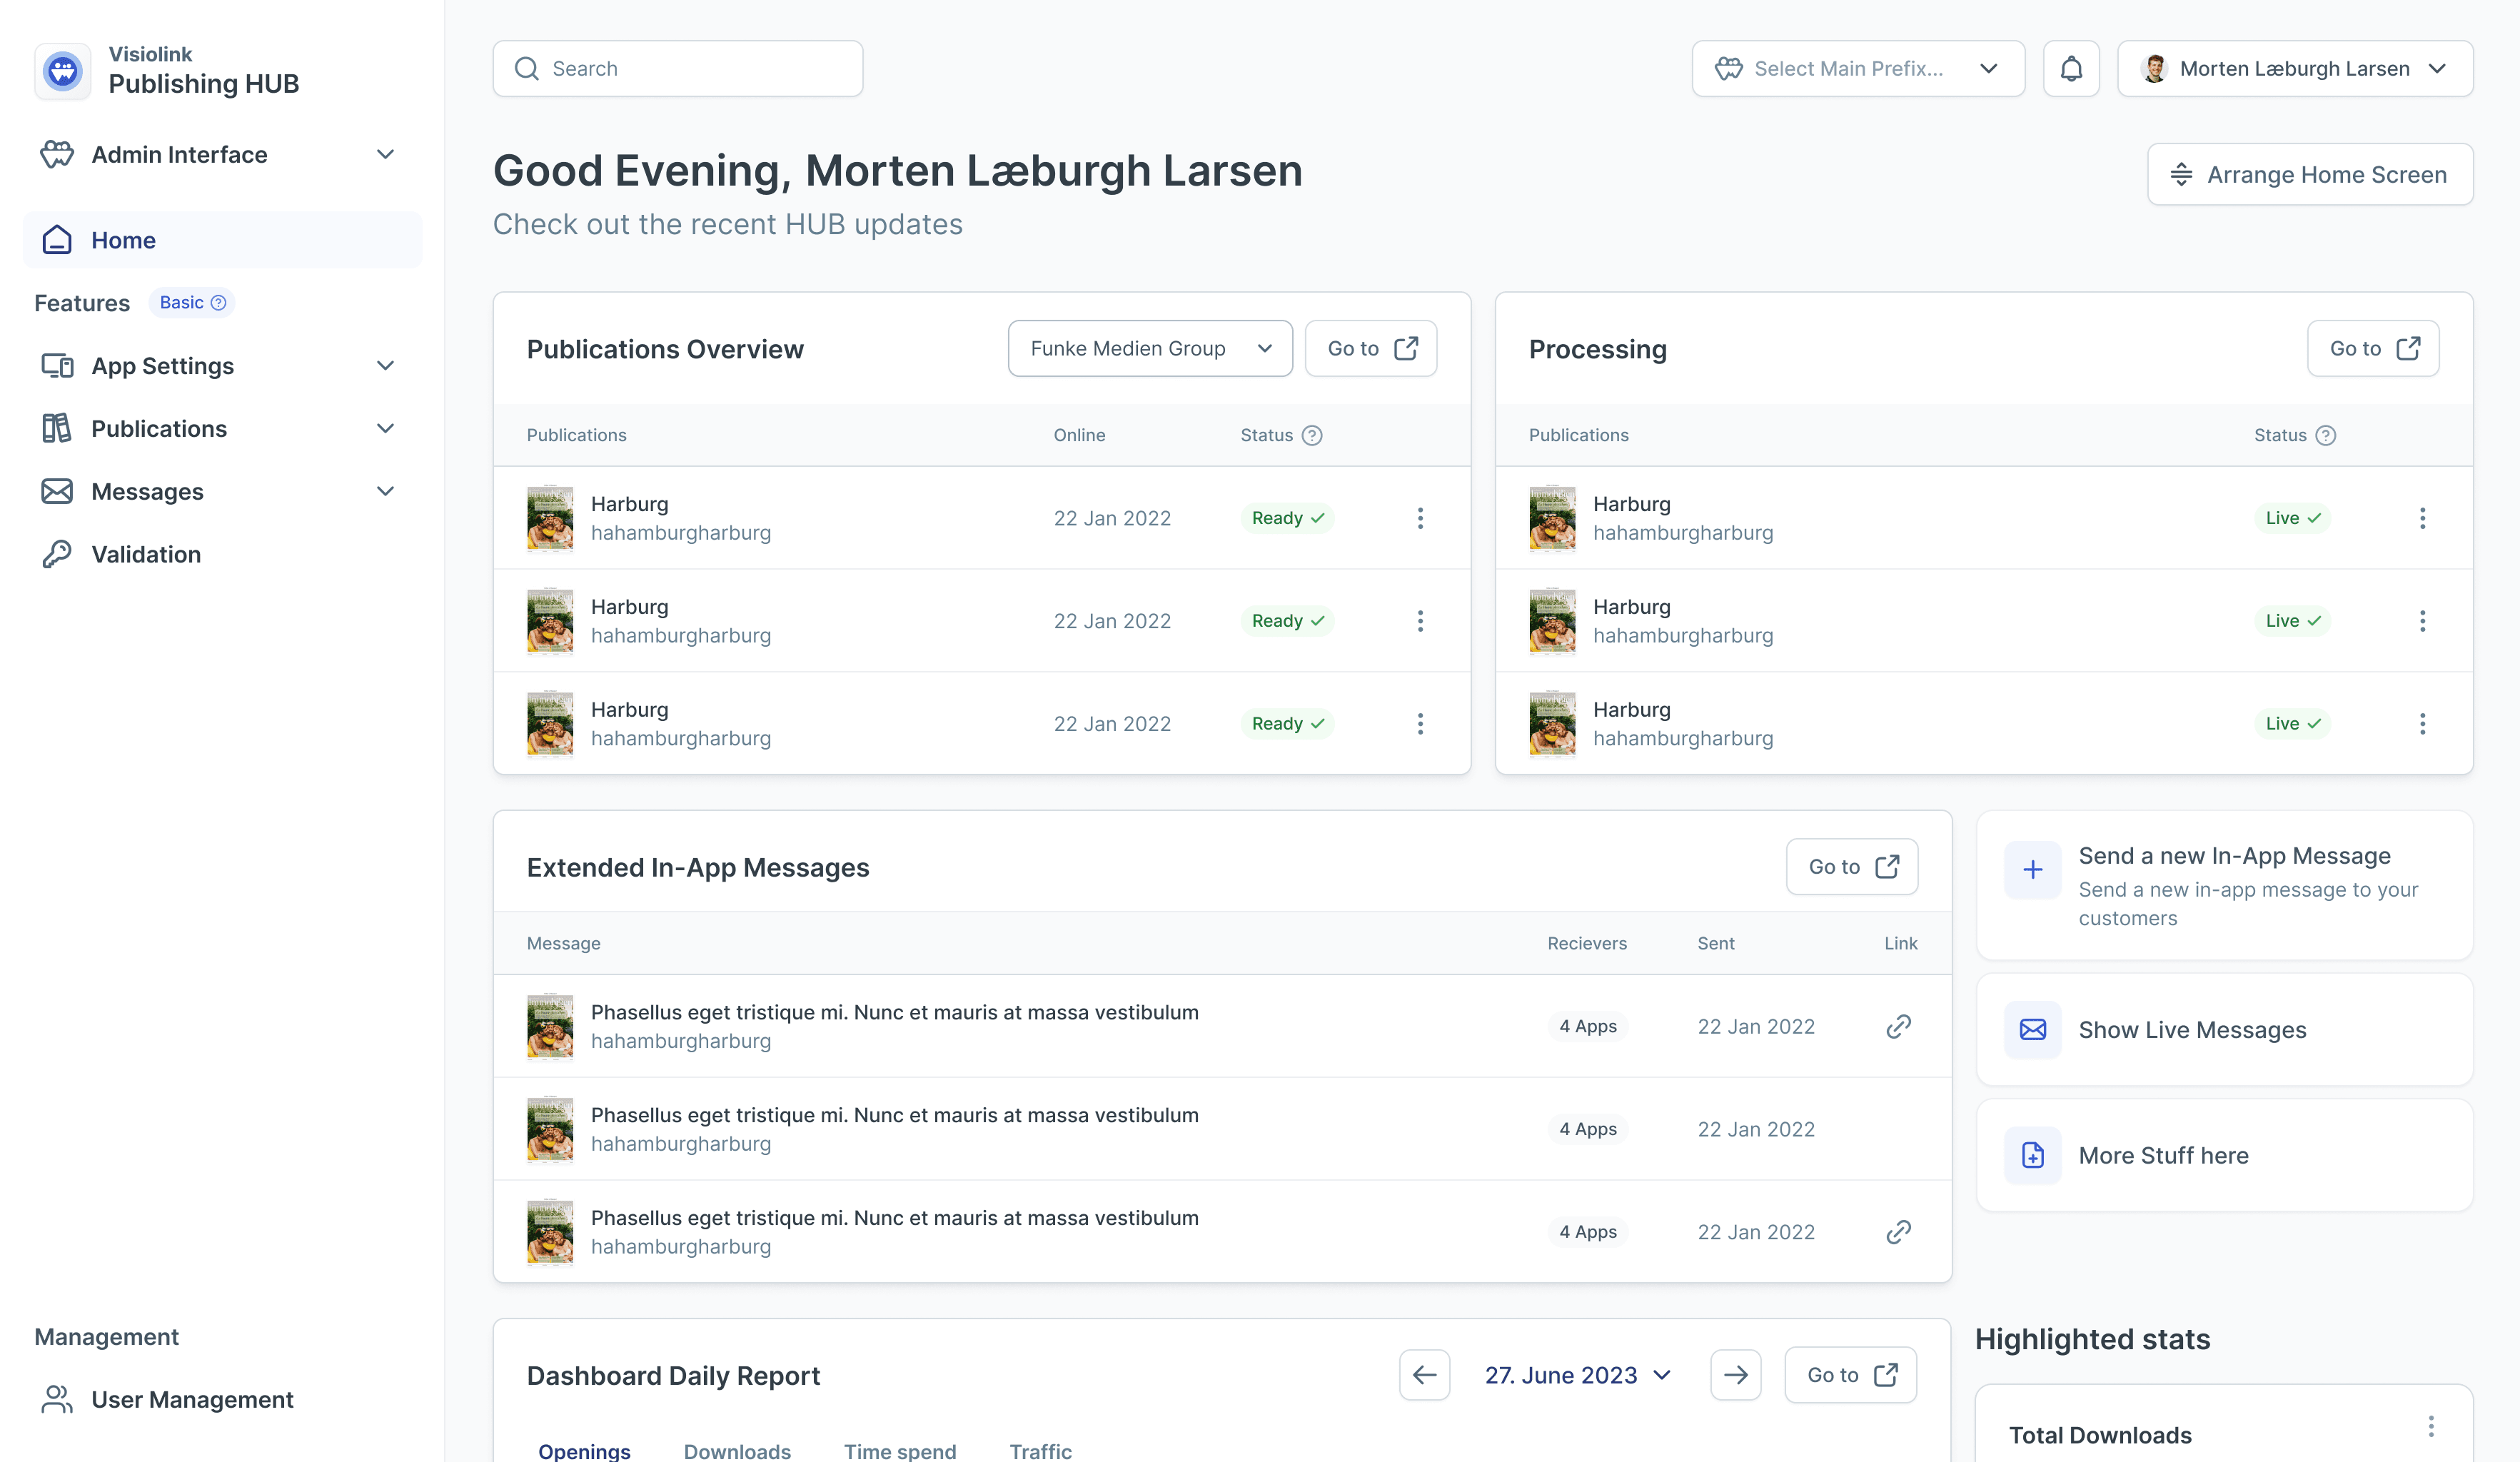Screen dimensions: 2520x1462
Task: Click three-dot menu of first Processing row
Action: click(x=2422, y=518)
